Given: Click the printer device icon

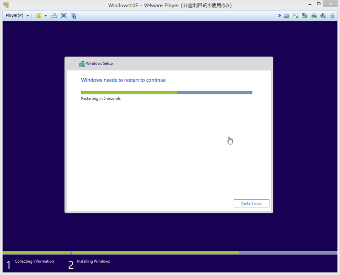Looking at the screenshot, I should [x=314, y=16].
